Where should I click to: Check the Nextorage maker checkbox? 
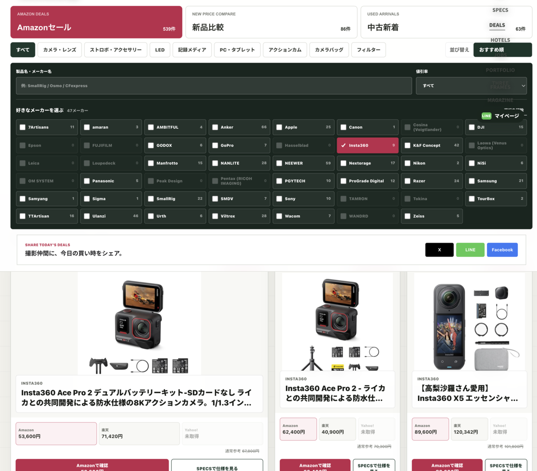(x=343, y=163)
